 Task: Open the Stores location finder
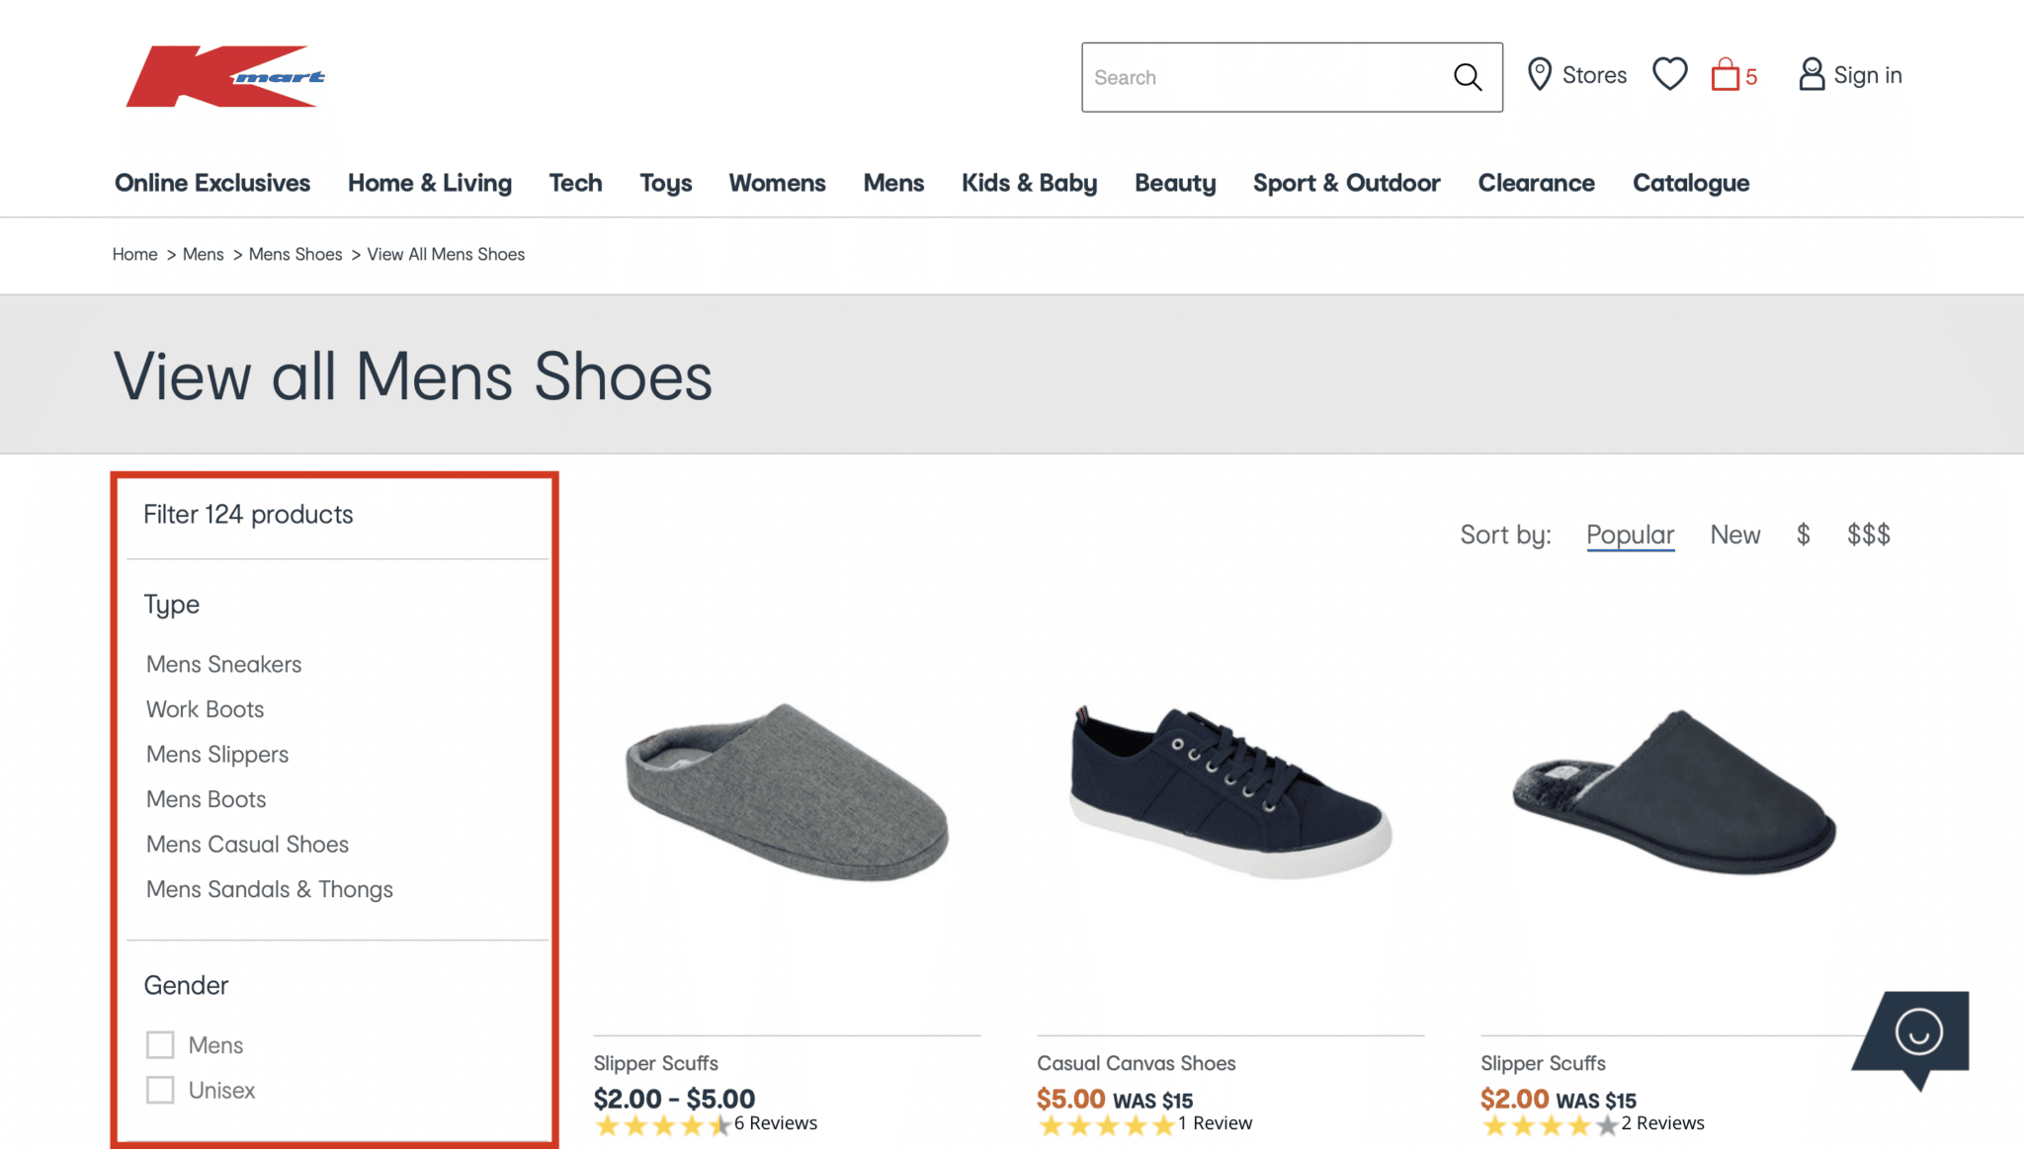coord(1576,74)
